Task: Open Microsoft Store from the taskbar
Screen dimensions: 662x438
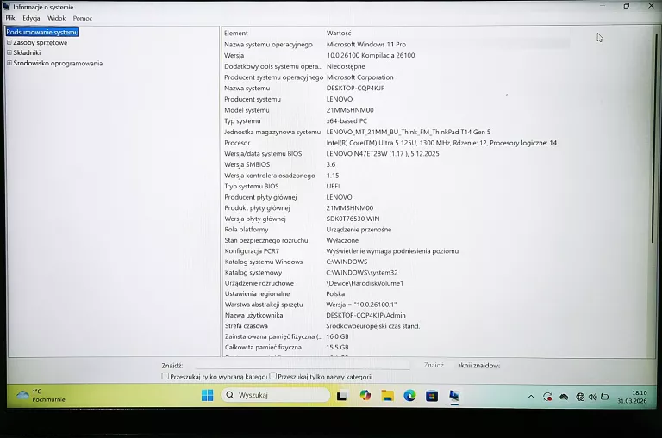Action: pos(432,396)
